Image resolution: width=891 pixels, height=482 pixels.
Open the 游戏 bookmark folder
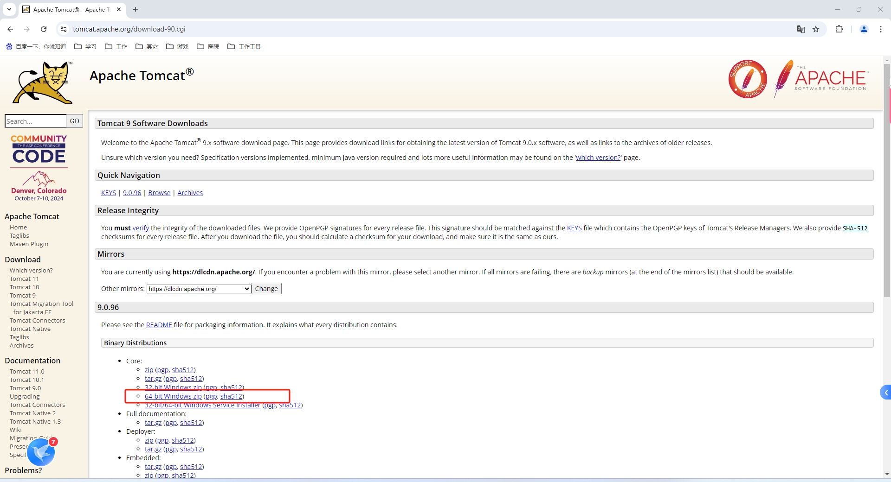[x=177, y=46]
